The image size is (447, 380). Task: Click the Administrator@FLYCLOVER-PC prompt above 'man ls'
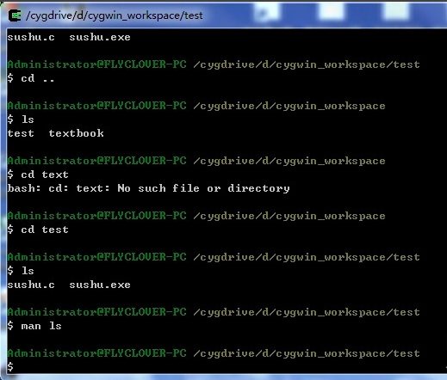point(97,312)
